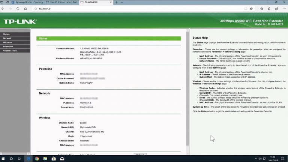Open Task View on the taskbar

pos(19,159)
